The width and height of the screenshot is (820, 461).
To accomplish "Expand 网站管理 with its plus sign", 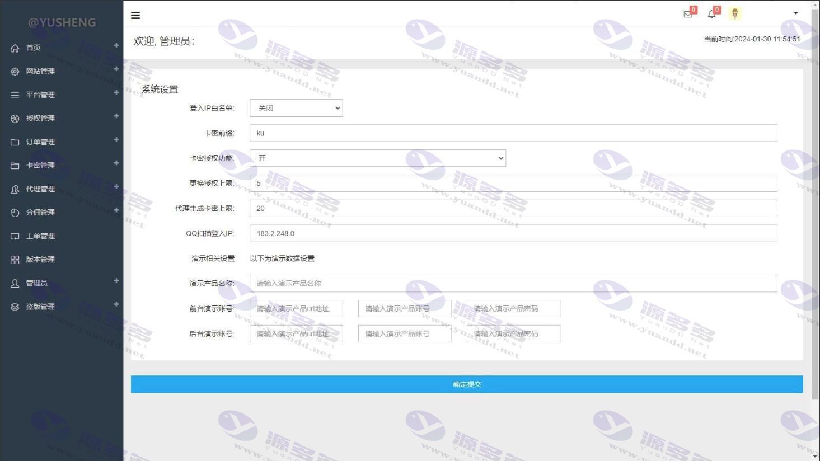I will 116,69.
